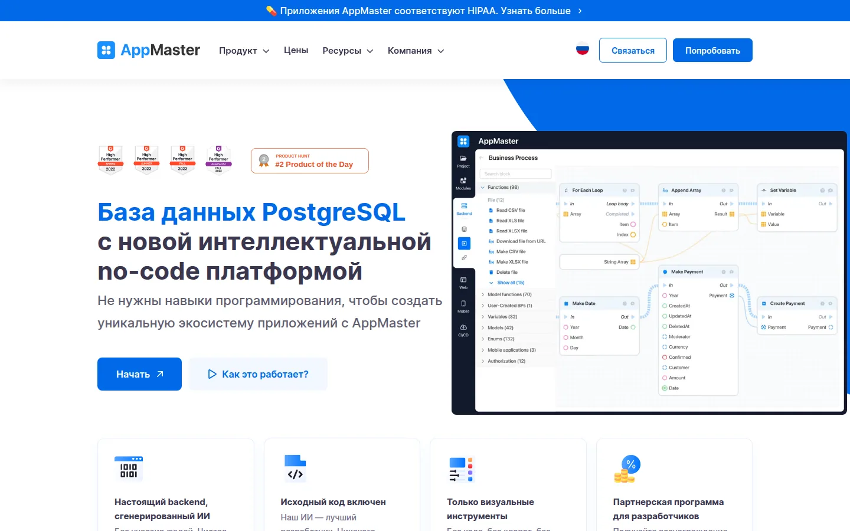Click the visual tools card icon

pyautogui.click(x=462, y=470)
